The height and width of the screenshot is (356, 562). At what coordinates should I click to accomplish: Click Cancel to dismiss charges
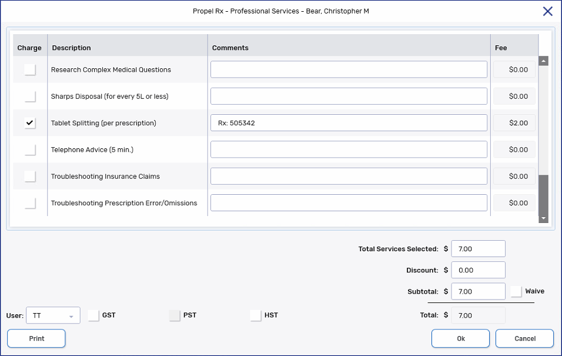coord(524,338)
